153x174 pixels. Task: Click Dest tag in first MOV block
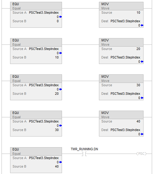pos(125,21)
